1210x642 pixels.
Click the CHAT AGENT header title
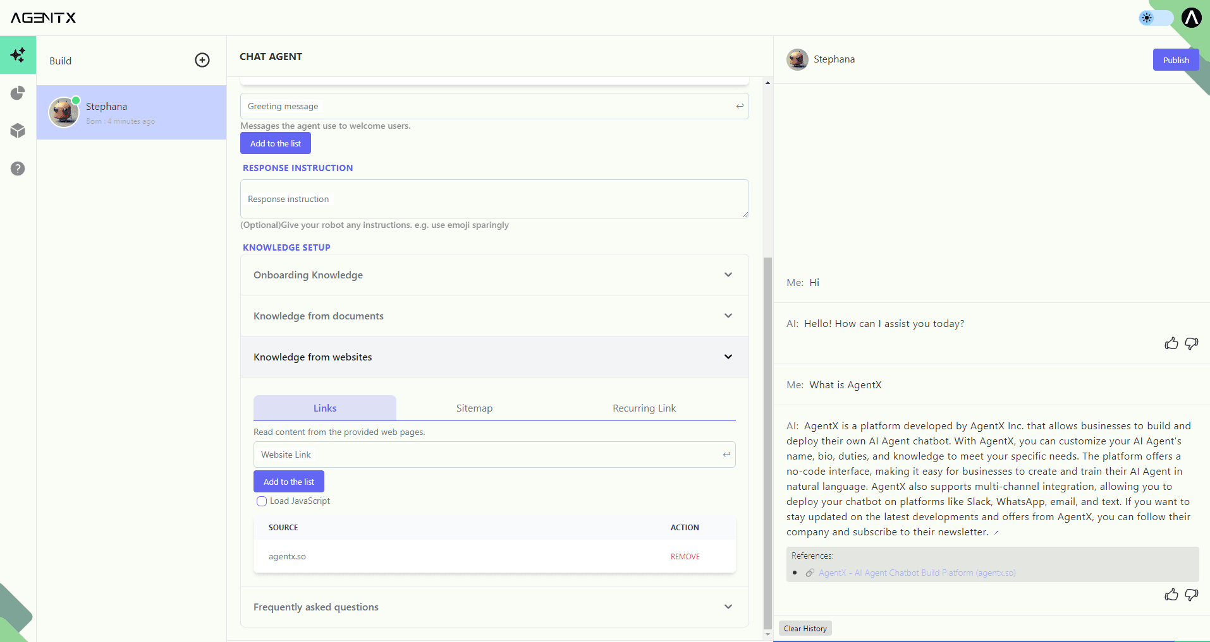(271, 57)
